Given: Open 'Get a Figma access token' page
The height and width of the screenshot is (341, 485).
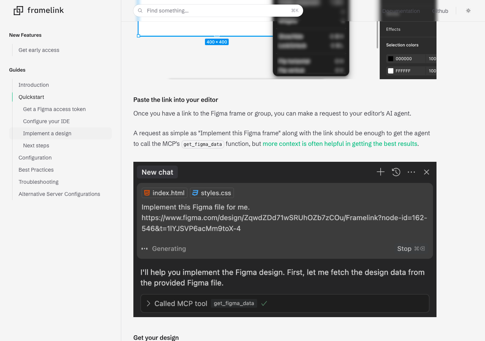Looking at the screenshot, I should pyautogui.click(x=54, y=109).
